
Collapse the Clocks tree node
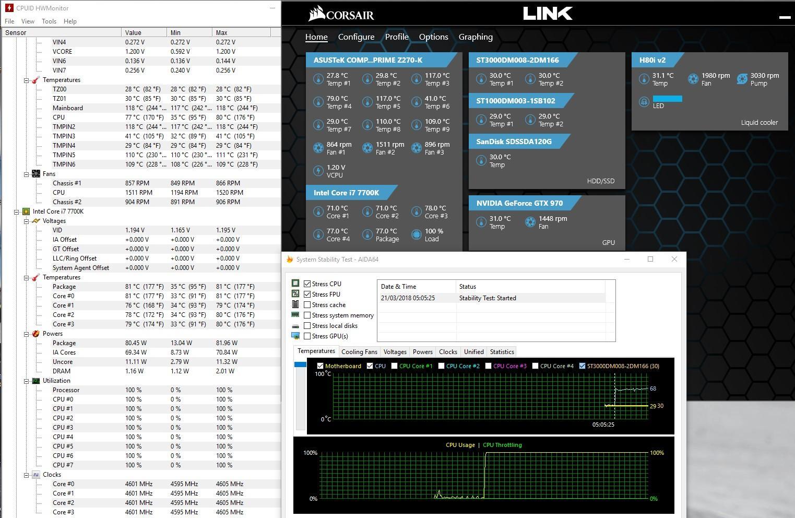tap(26, 475)
